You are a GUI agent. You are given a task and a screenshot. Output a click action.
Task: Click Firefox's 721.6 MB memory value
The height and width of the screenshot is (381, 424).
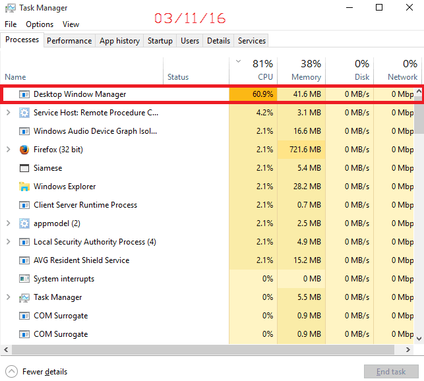point(305,150)
